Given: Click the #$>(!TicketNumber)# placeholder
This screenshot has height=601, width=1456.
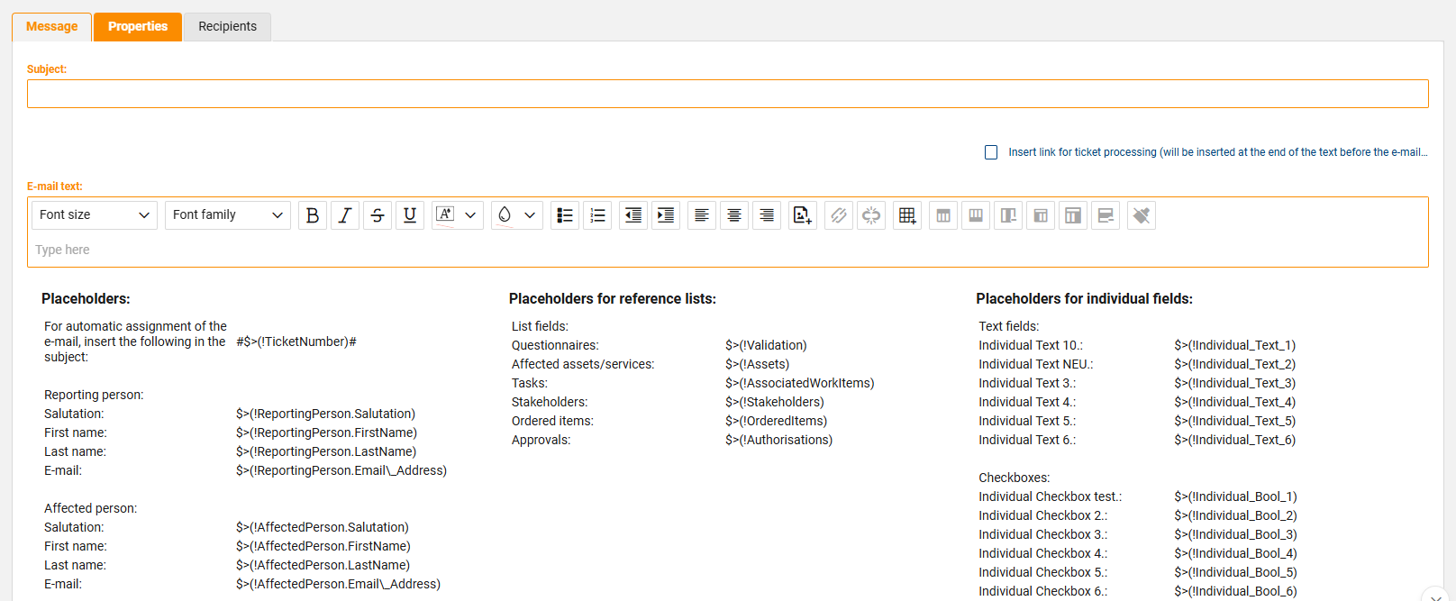Looking at the screenshot, I should pos(296,341).
